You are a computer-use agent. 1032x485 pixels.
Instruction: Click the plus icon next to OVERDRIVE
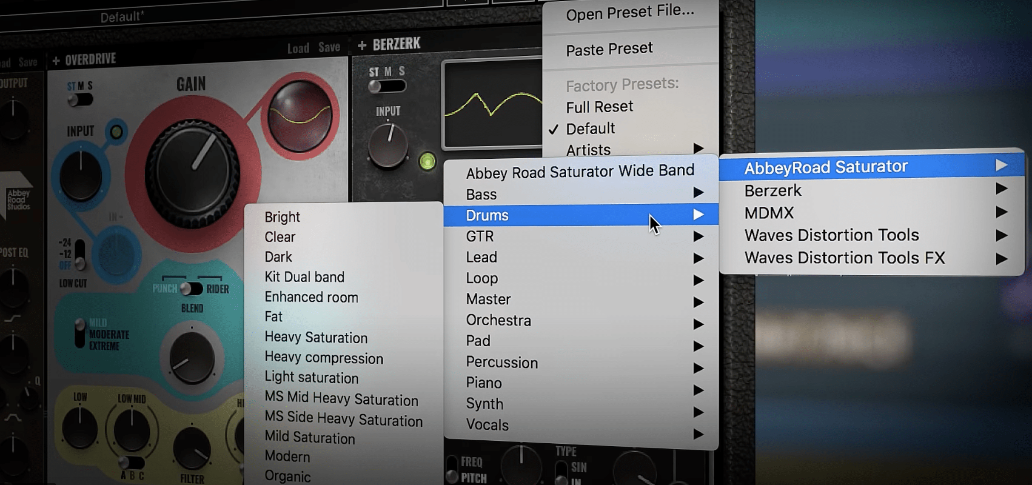[x=56, y=61]
